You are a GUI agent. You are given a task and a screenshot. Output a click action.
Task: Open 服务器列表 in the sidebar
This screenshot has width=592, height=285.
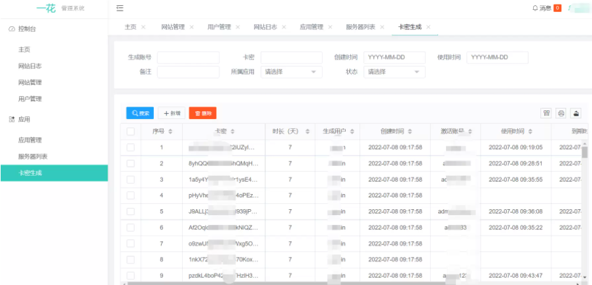32,156
